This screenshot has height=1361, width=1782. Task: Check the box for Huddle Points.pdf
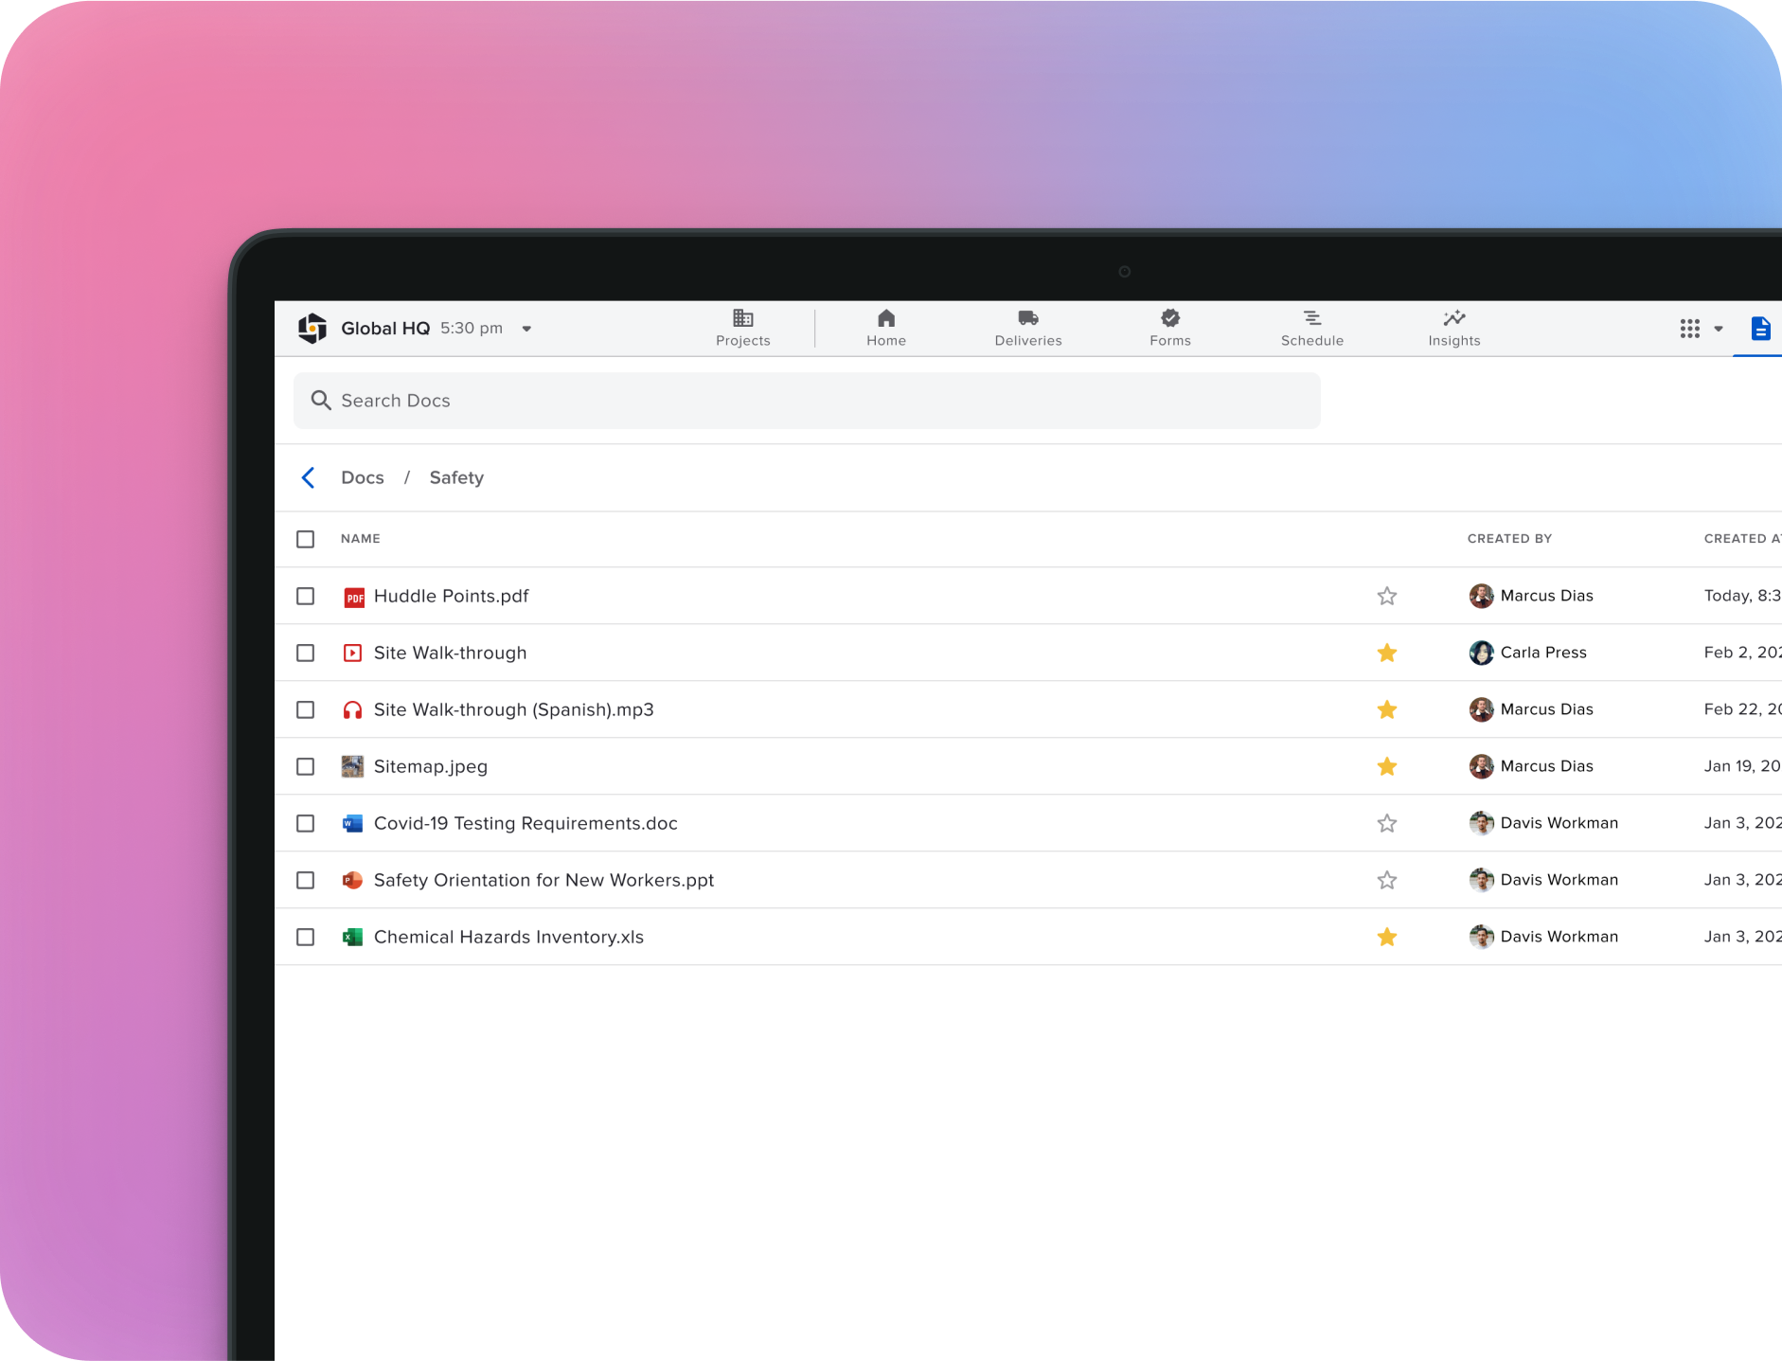(305, 596)
